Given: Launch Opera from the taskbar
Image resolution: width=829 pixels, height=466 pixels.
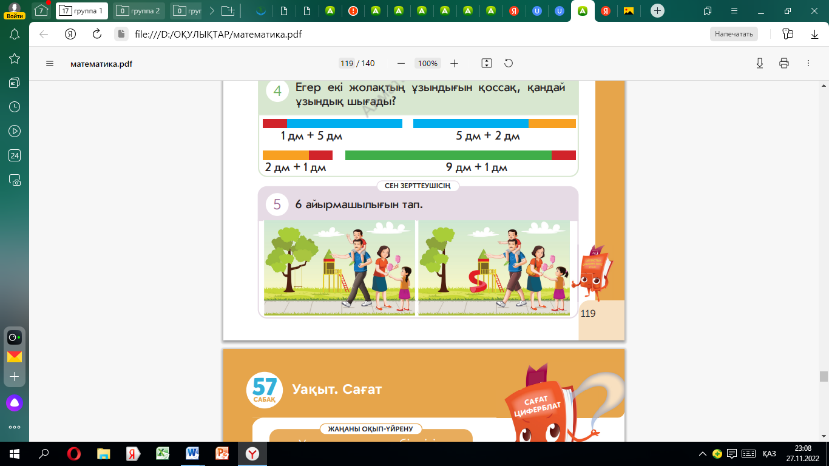Looking at the screenshot, I should click(x=74, y=453).
